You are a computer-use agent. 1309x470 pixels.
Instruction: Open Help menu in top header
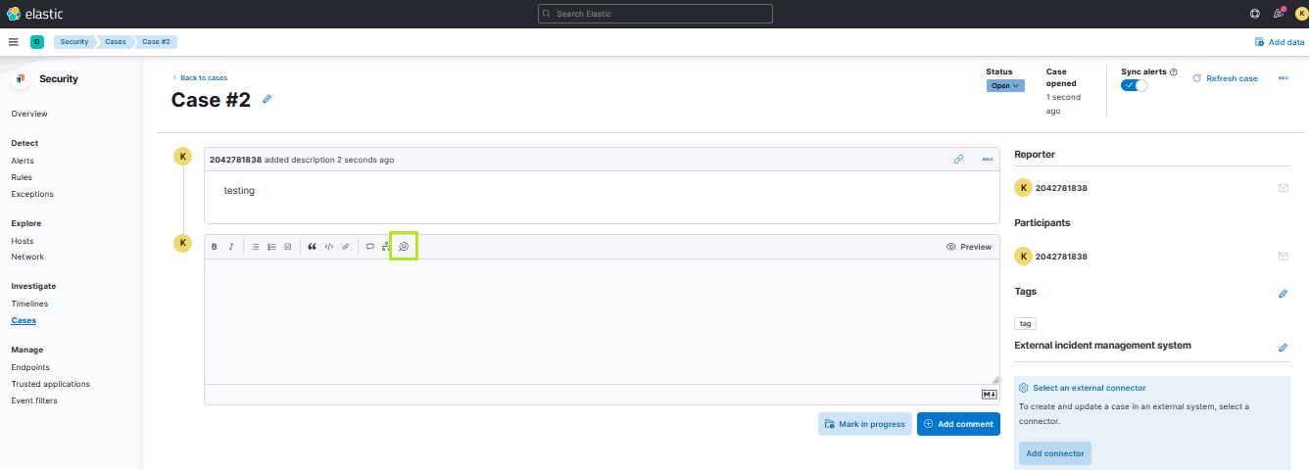click(1255, 14)
